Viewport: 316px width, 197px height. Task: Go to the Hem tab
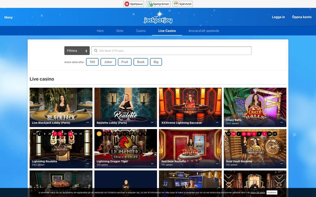pyautogui.click(x=100, y=31)
